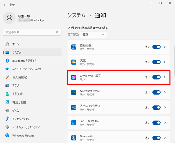Click the アクセシビリティ figure icon
This screenshot has height=143, width=175.
tap(7, 119)
